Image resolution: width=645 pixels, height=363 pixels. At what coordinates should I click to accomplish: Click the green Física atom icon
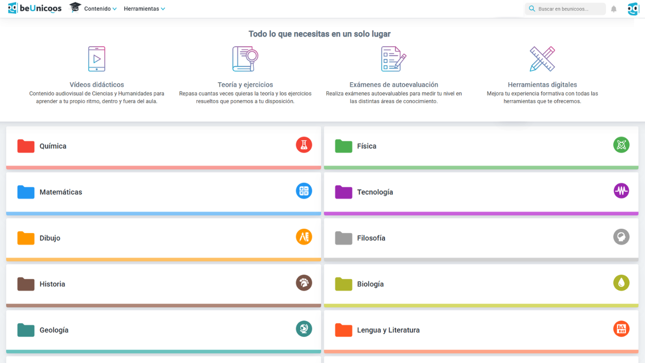pos(621,145)
